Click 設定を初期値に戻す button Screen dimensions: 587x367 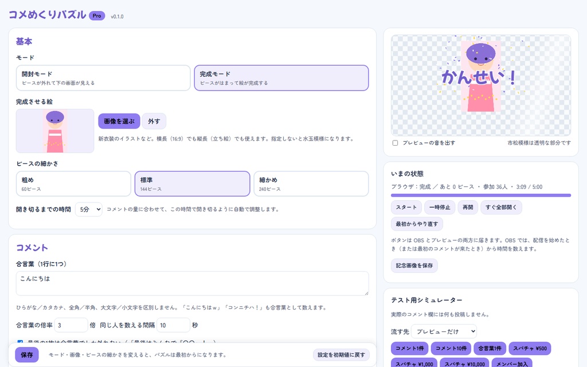click(x=341, y=354)
